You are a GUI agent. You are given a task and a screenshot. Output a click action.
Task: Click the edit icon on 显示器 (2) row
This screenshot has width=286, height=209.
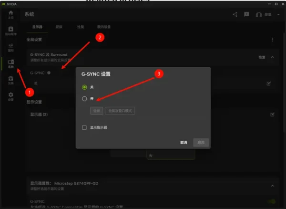[272, 115]
